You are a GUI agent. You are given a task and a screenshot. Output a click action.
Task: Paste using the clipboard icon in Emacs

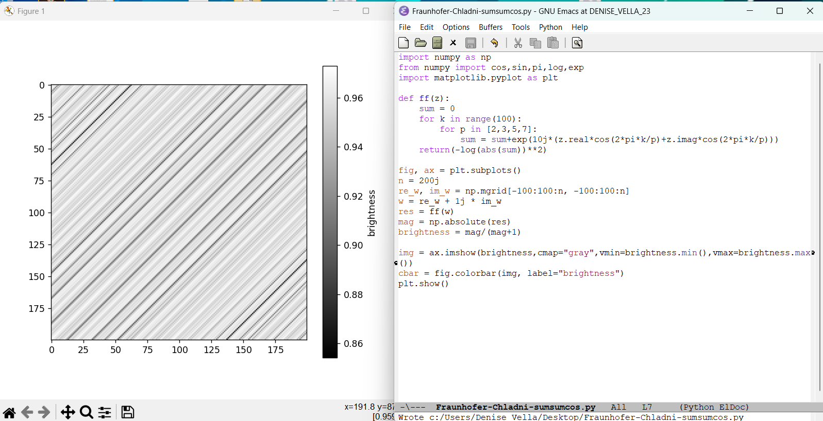[553, 43]
